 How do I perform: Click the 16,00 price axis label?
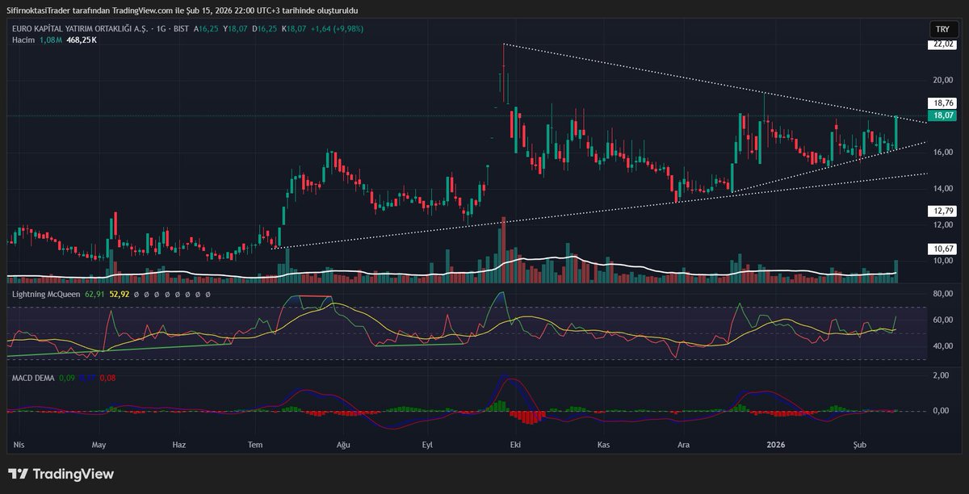[x=943, y=152]
